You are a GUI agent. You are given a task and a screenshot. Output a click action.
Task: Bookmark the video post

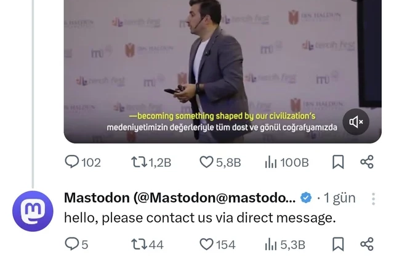pyautogui.click(x=338, y=162)
